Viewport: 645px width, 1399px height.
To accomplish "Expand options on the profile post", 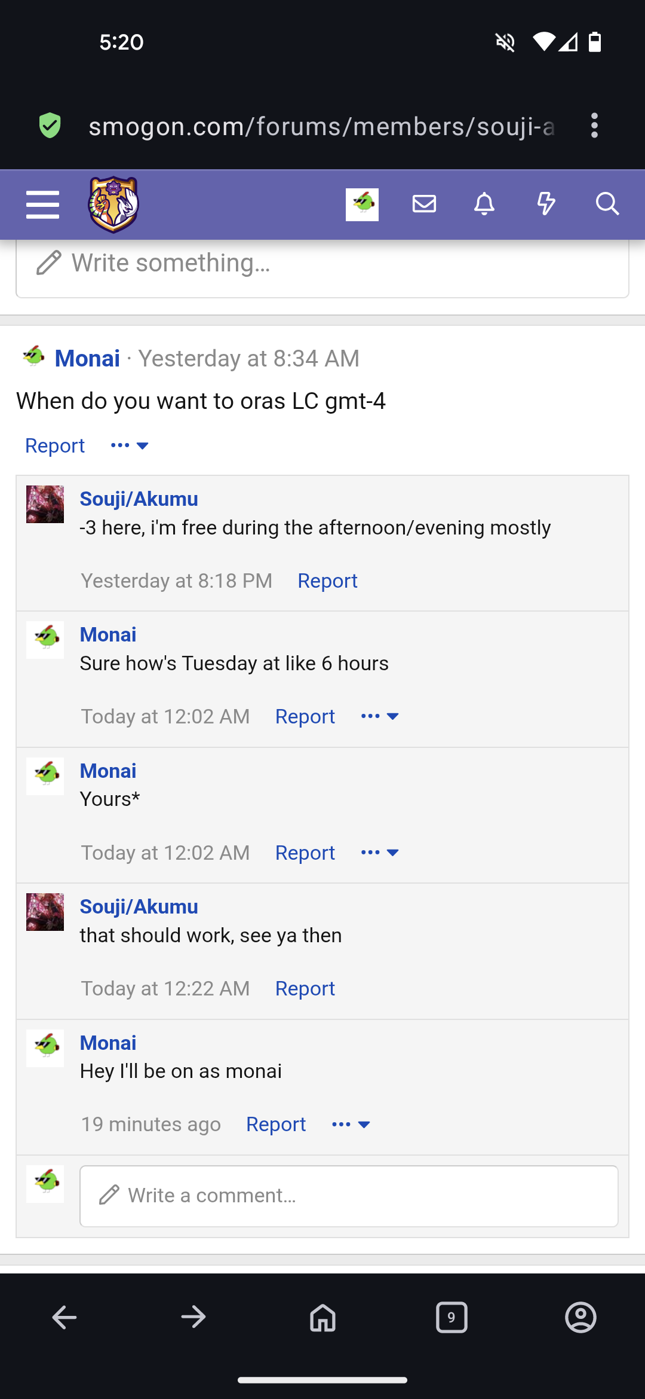I will coord(128,445).
